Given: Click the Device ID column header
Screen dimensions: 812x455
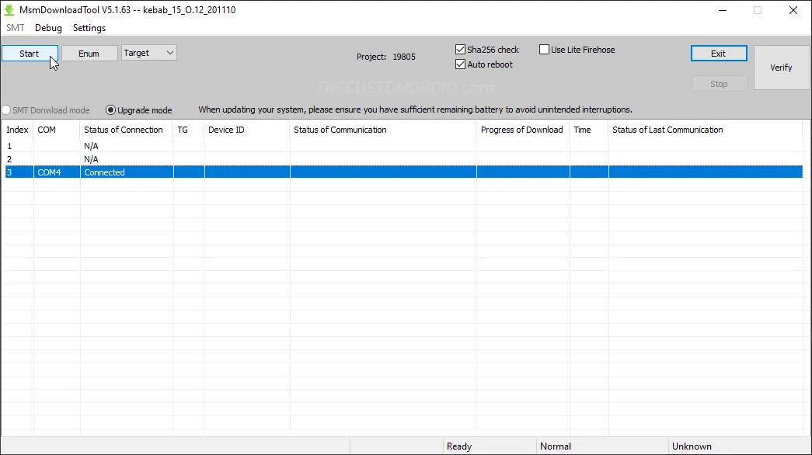Looking at the screenshot, I should pos(226,130).
